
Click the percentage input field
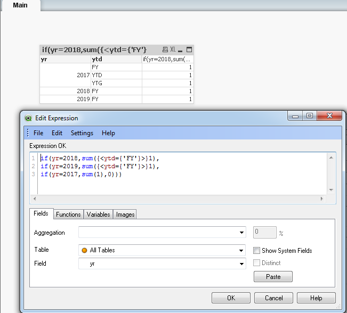[x=265, y=232]
